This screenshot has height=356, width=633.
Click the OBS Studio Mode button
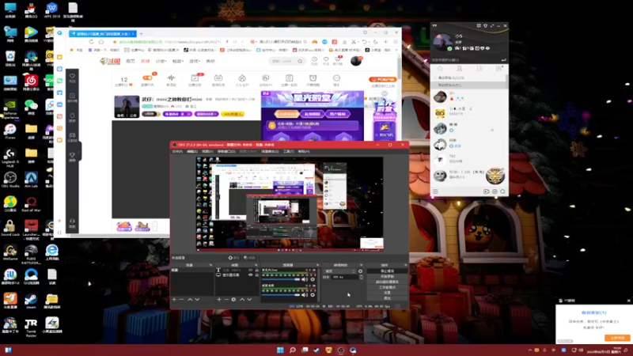click(x=387, y=287)
